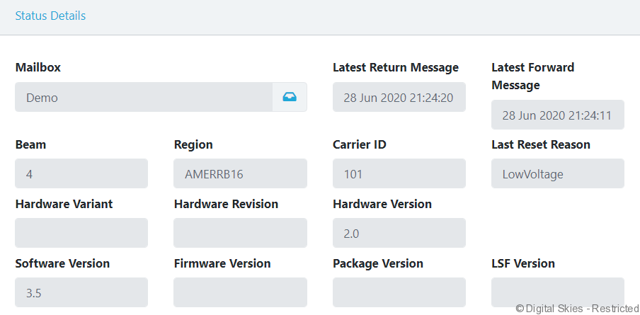Focus the empty Package Version field
The height and width of the screenshot is (315, 640).
[x=399, y=292]
